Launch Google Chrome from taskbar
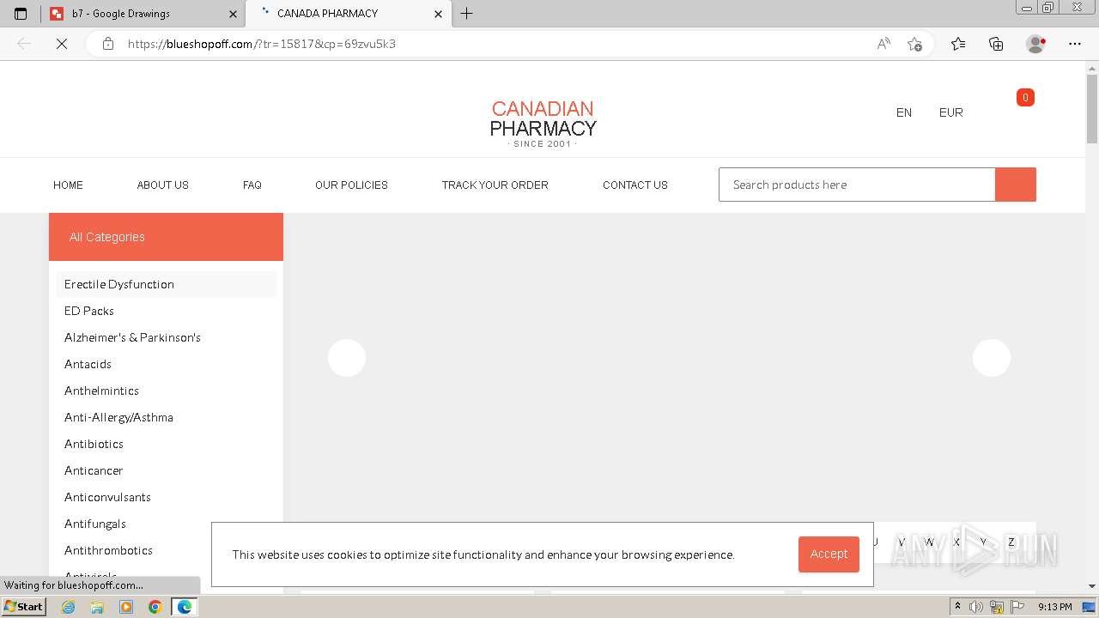The image size is (1099, 618). 155,607
